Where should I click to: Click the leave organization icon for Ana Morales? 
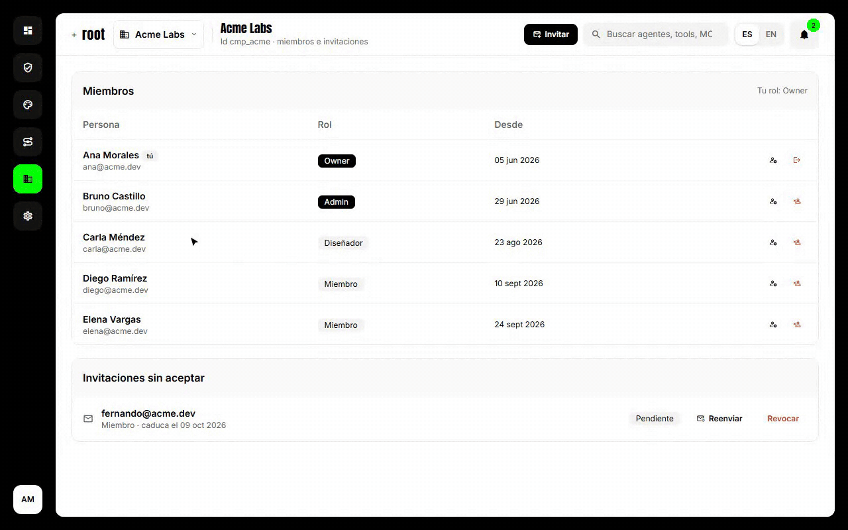pyautogui.click(x=797, y=160)
